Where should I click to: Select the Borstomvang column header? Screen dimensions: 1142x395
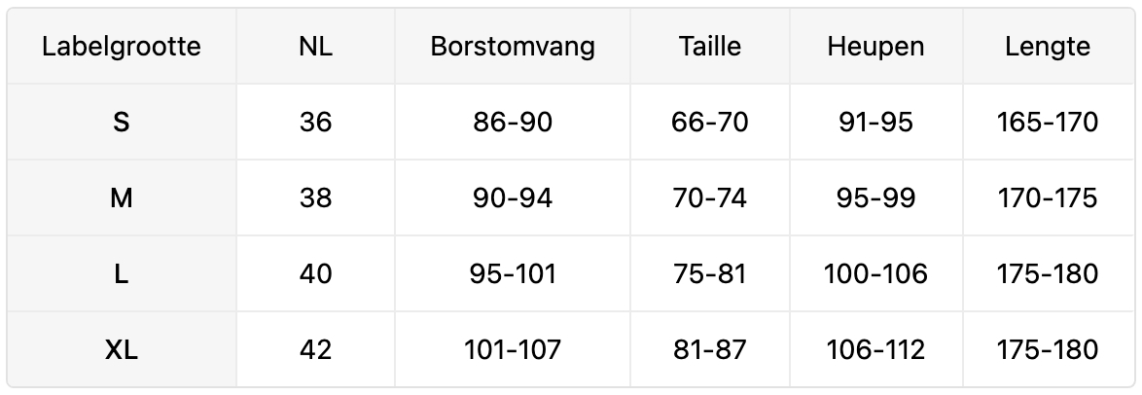[x=513, y=47]
